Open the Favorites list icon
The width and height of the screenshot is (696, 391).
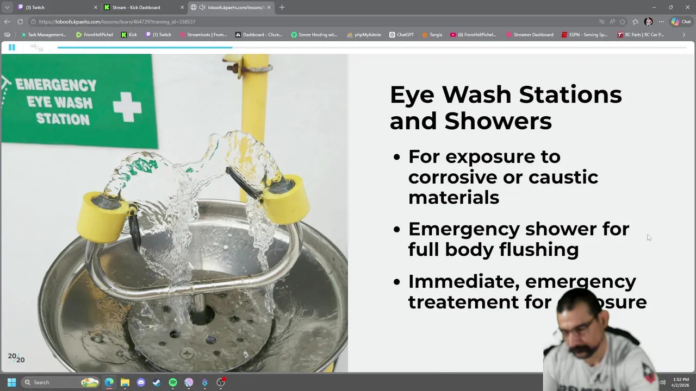635,22
